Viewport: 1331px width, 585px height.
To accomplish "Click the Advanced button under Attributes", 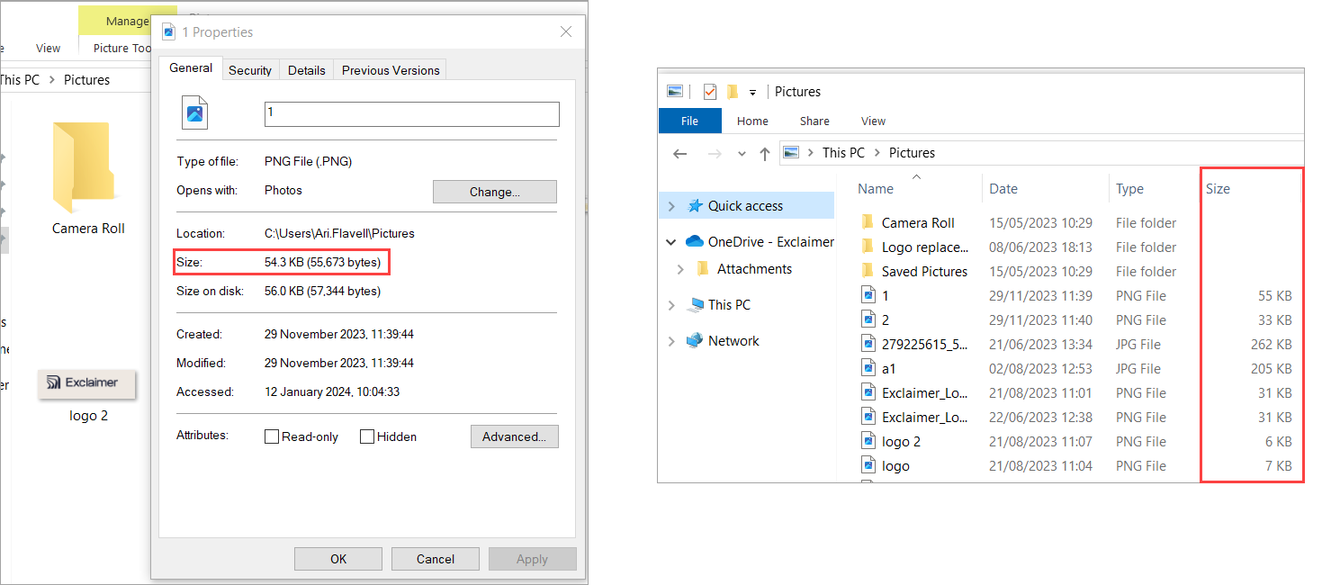I will pyautogui.click(x=514, y=436).
